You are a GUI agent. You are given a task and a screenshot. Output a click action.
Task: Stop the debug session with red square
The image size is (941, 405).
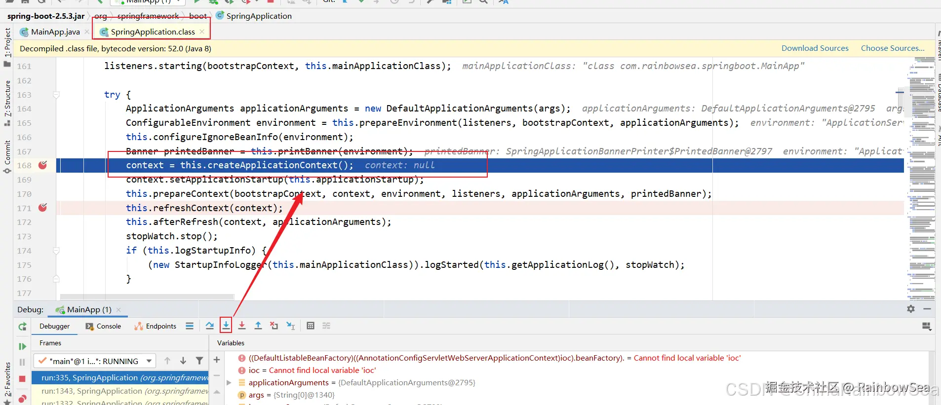tap(22, 379)
